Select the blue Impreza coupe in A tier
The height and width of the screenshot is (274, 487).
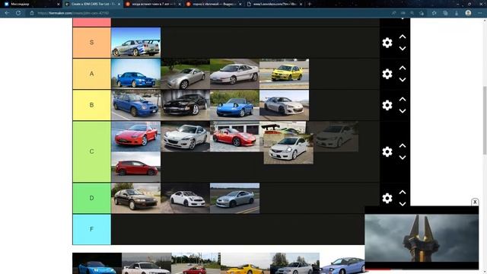tap(135, 74)
